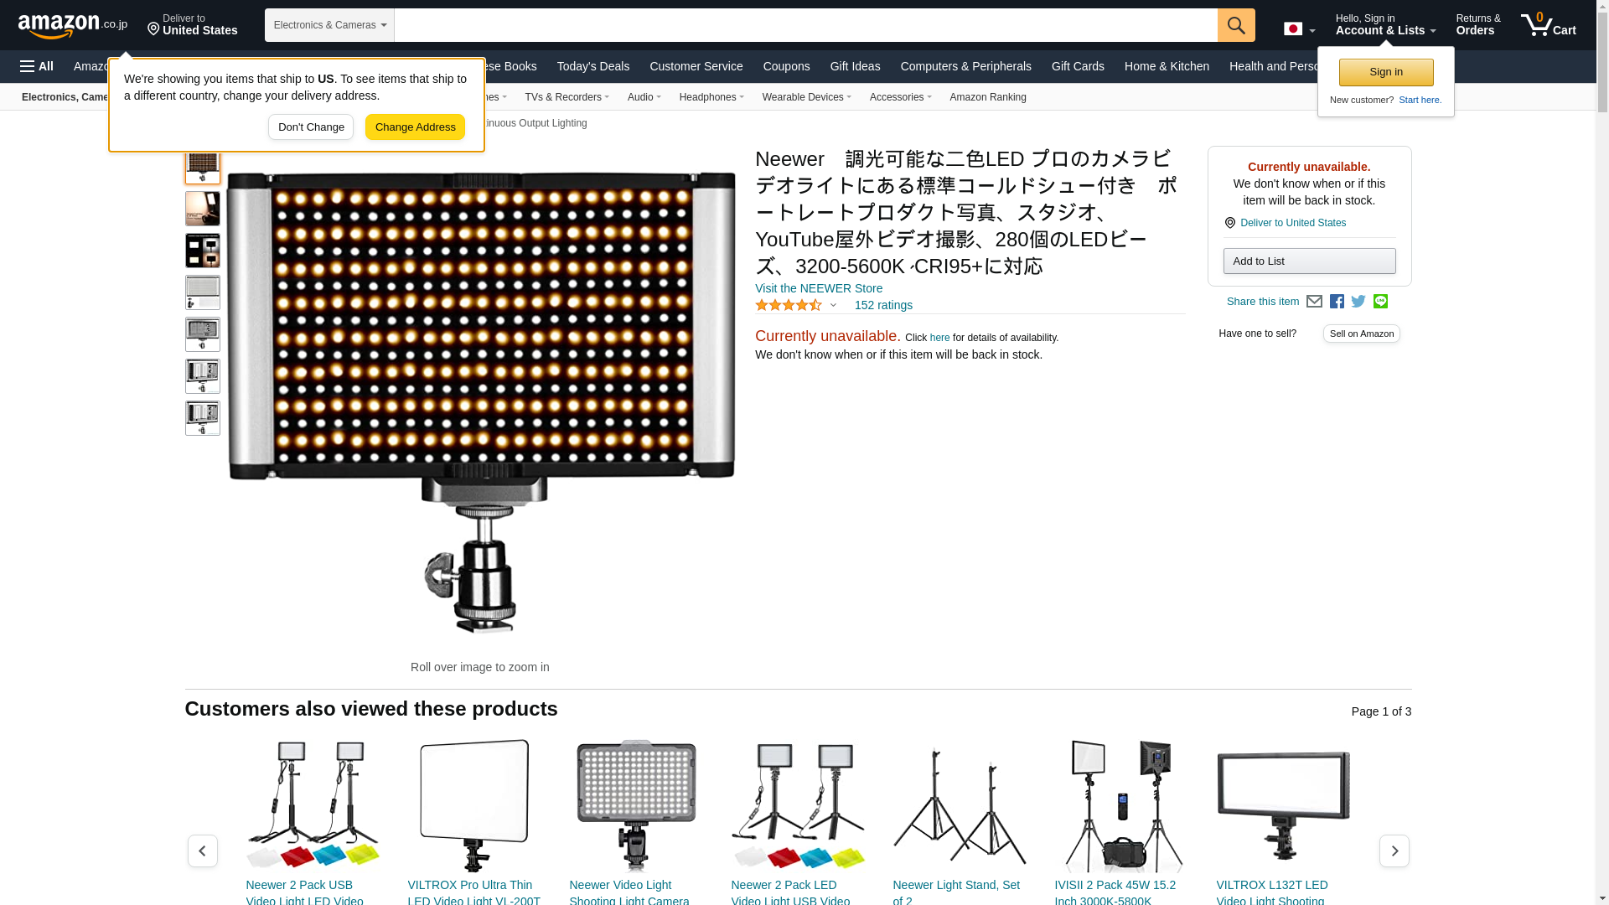Share this item on LINE
This screenshot has width=1609, height=905.
[1380, 302]
